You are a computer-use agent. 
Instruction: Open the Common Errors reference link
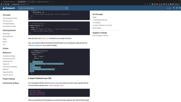(8, 75)
